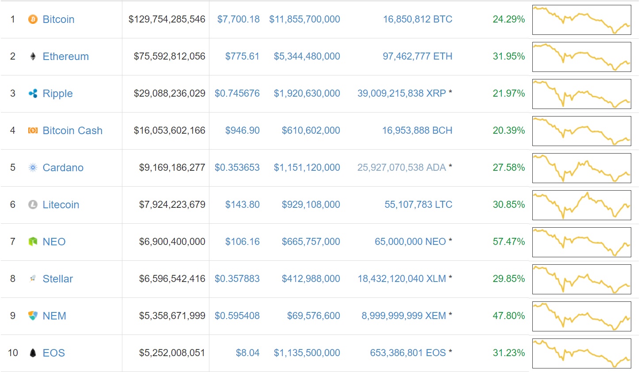Click the Ethereum diamond logo icon
The height and width of the screenshot is (372, 641).
click(33, 56)
